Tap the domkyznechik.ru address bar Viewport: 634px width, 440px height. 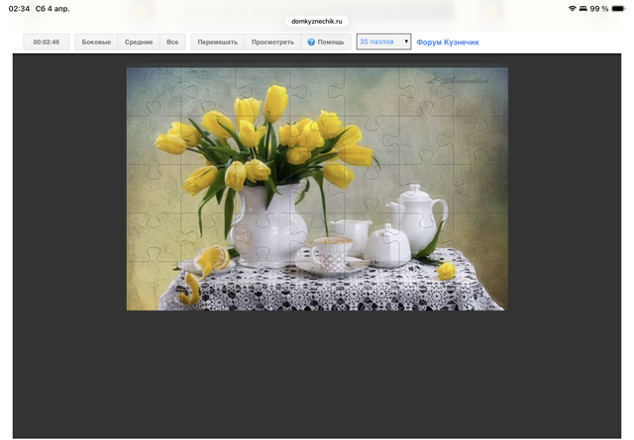(x=317, y=20)
